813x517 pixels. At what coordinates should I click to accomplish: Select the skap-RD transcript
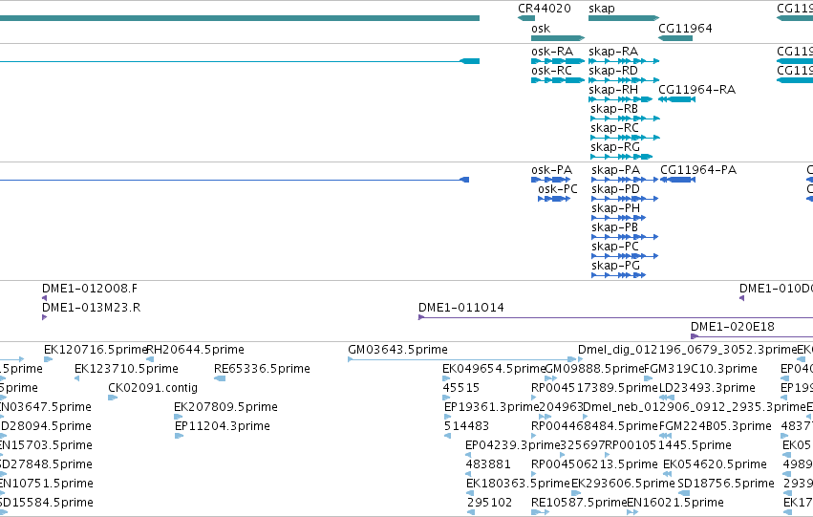(x=624, y=80)
